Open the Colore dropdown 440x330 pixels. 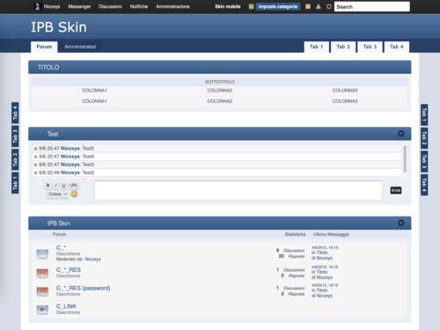point(57,194)
